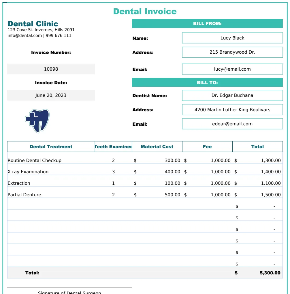
Task: Click row total 1,100.00
Action: pyautogui.click(x=271, y=183)
